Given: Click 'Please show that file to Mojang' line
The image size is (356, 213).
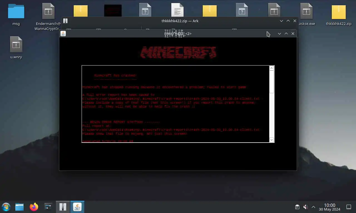Looking at the screenshot, I should (x=135, y=134).
